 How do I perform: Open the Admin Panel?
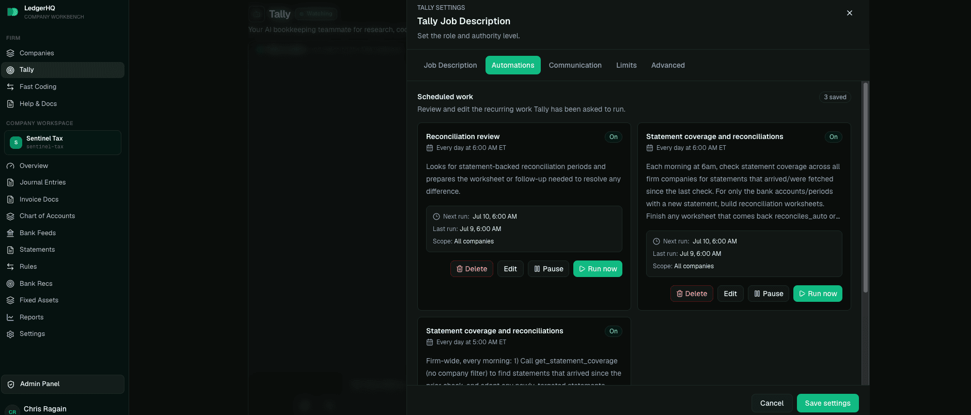click(62, 384)
